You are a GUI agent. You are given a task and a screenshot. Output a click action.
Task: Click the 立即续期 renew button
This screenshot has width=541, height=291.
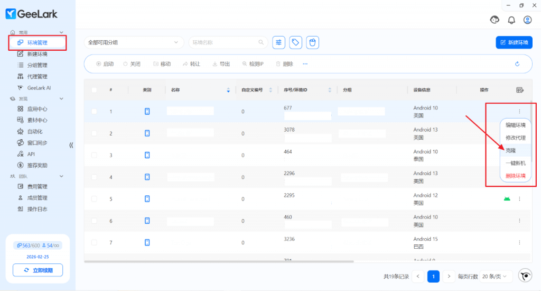click(x=38, y=270)
